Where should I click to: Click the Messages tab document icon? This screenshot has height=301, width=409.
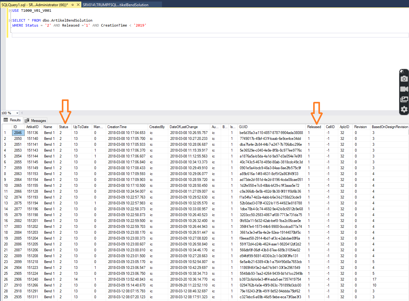coord(27,120)
